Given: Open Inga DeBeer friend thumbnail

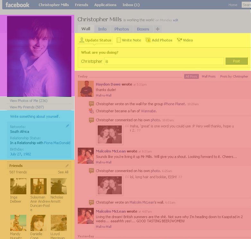Looking at the screenshot, I should pos(18,186).
